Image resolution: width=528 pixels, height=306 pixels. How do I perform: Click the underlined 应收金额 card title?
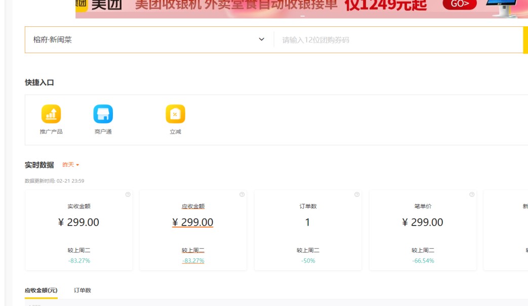point(193,206)
